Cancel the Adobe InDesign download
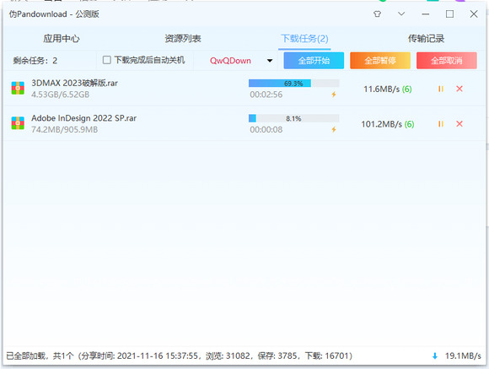 point(459,124)
